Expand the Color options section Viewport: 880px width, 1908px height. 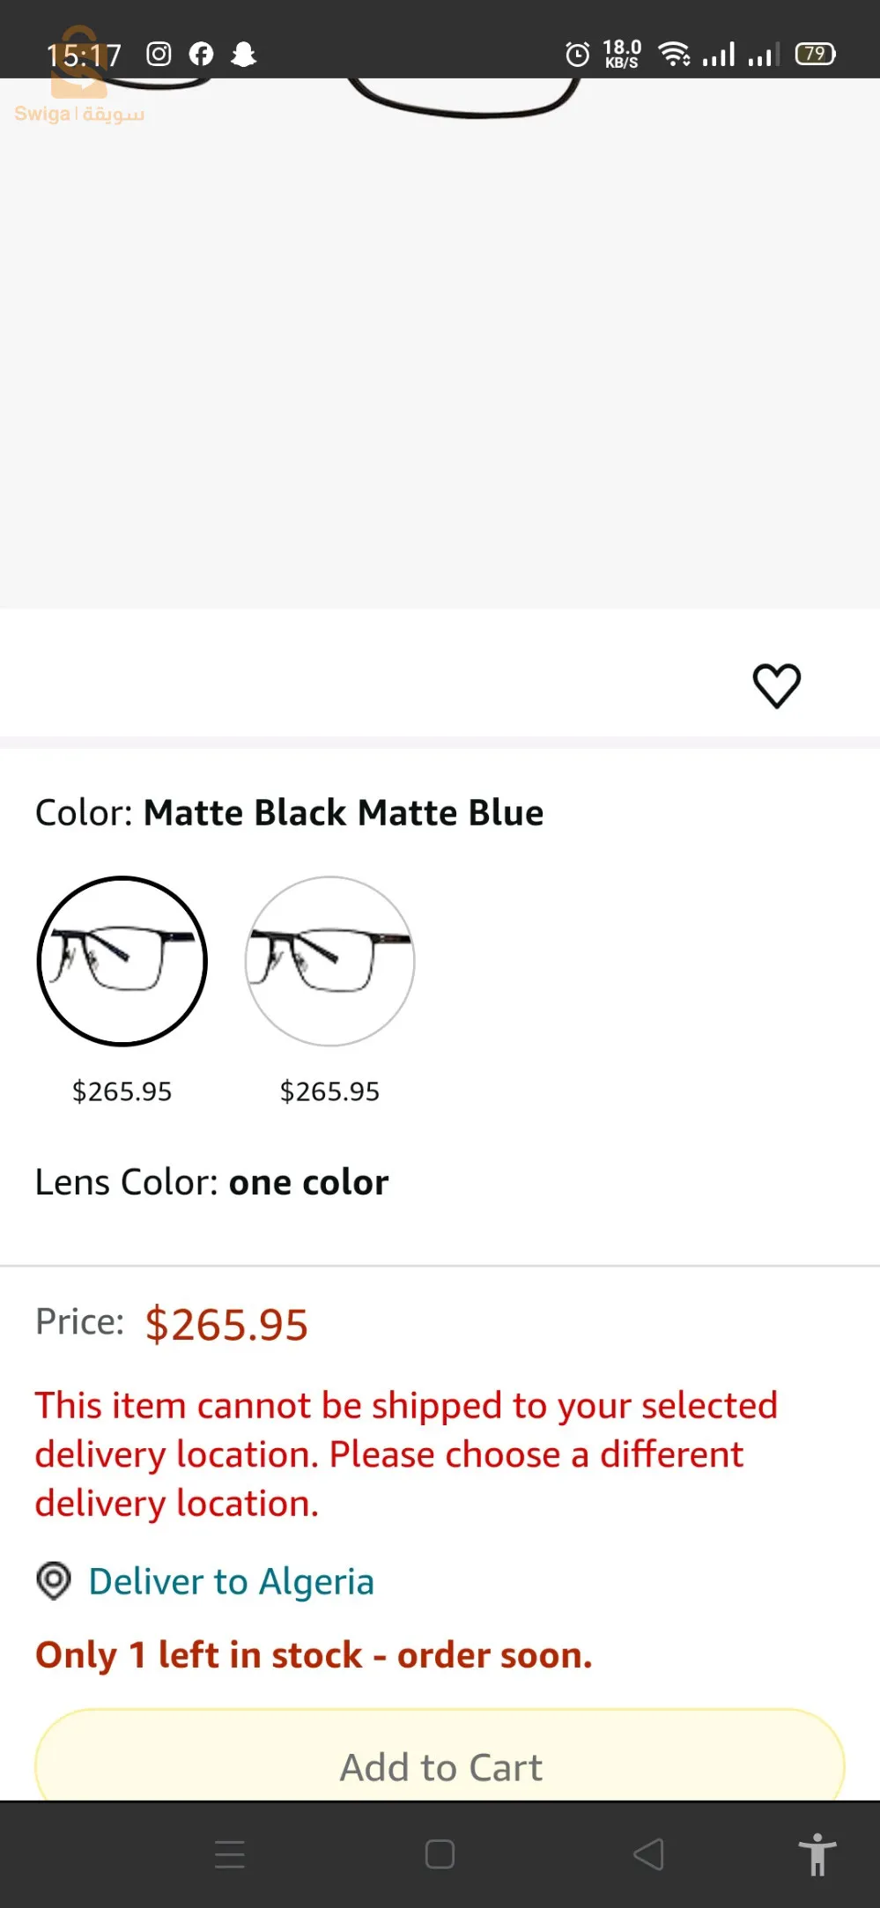tap(288, 811)
